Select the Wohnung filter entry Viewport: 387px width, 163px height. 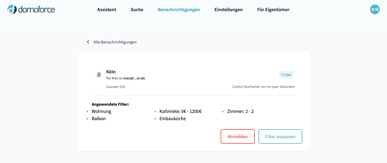(101, 111)
